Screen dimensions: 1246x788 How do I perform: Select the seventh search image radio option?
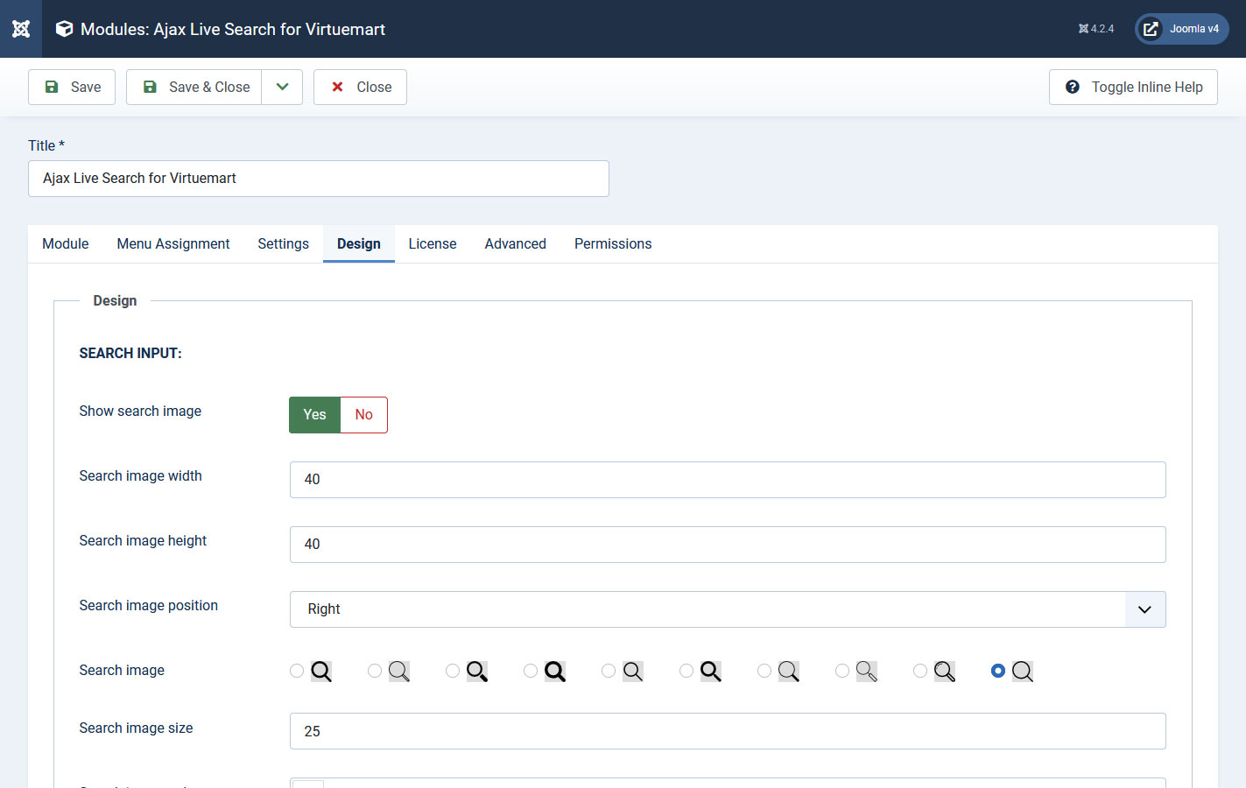[x=764, y=671]
